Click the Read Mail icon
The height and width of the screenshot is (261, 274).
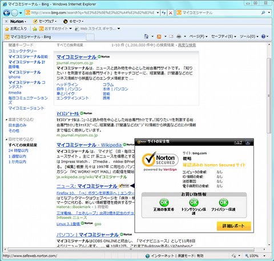point(171,36)
